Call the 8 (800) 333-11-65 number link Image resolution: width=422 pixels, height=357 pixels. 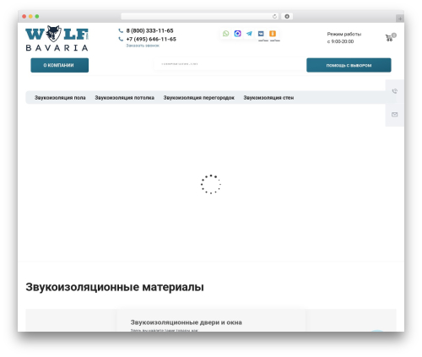(149, 30)
